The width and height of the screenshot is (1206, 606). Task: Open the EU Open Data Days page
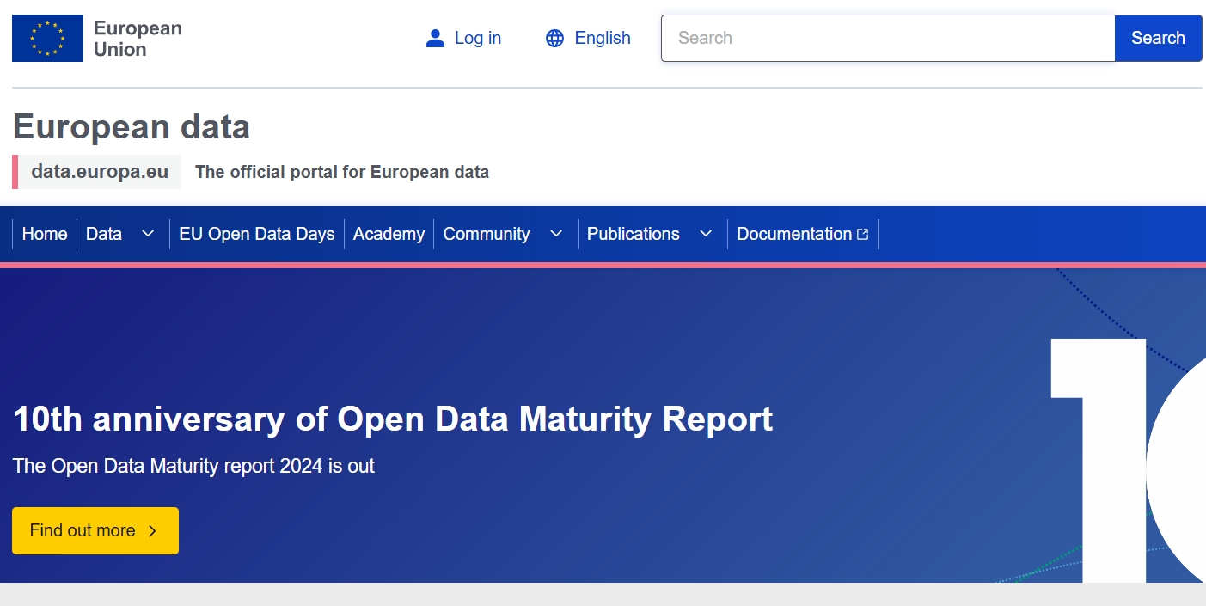coord(257,234)
